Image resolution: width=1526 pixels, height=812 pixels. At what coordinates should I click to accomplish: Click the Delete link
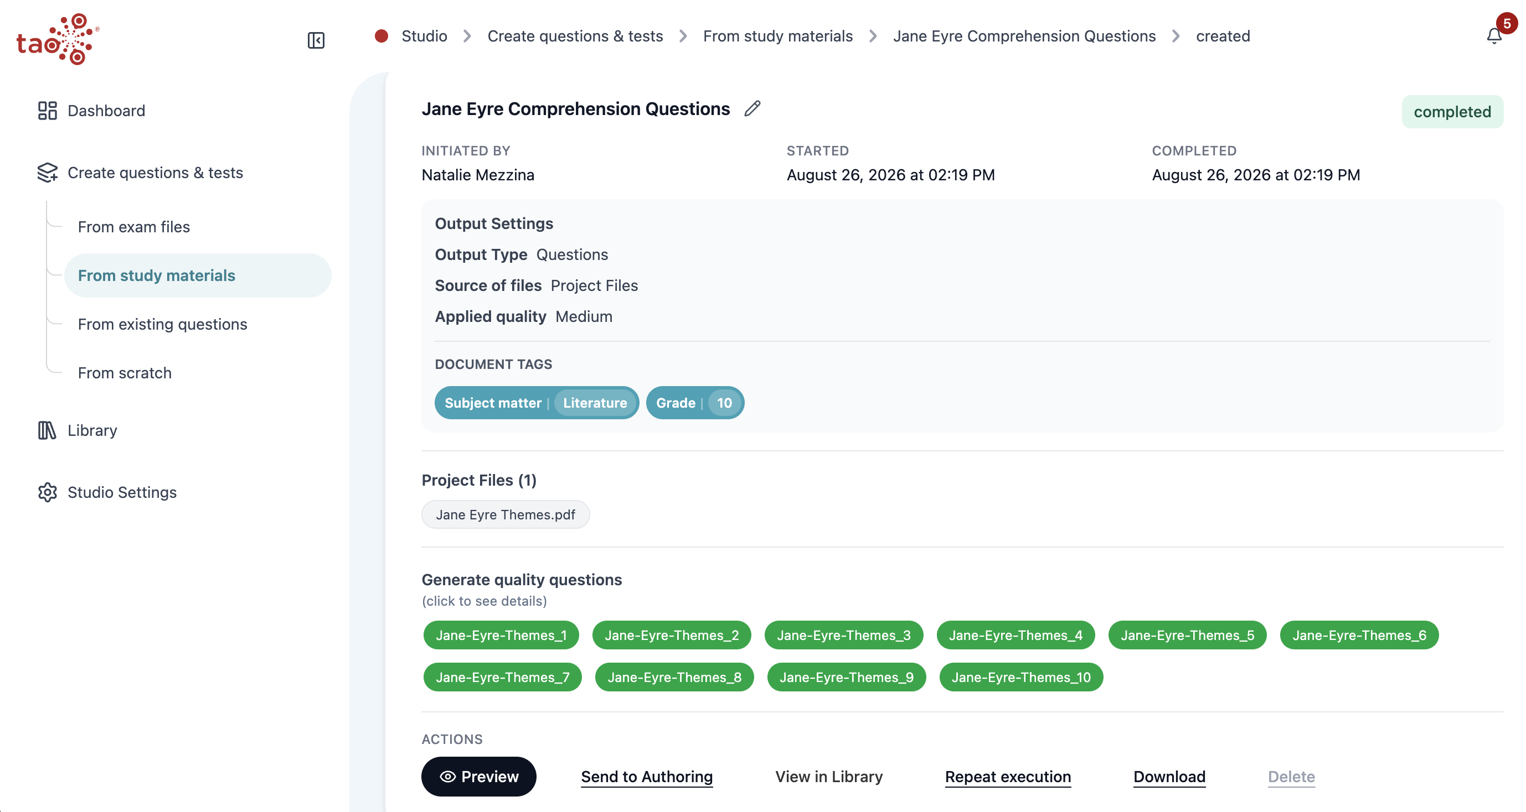(x=1291, y=777)
